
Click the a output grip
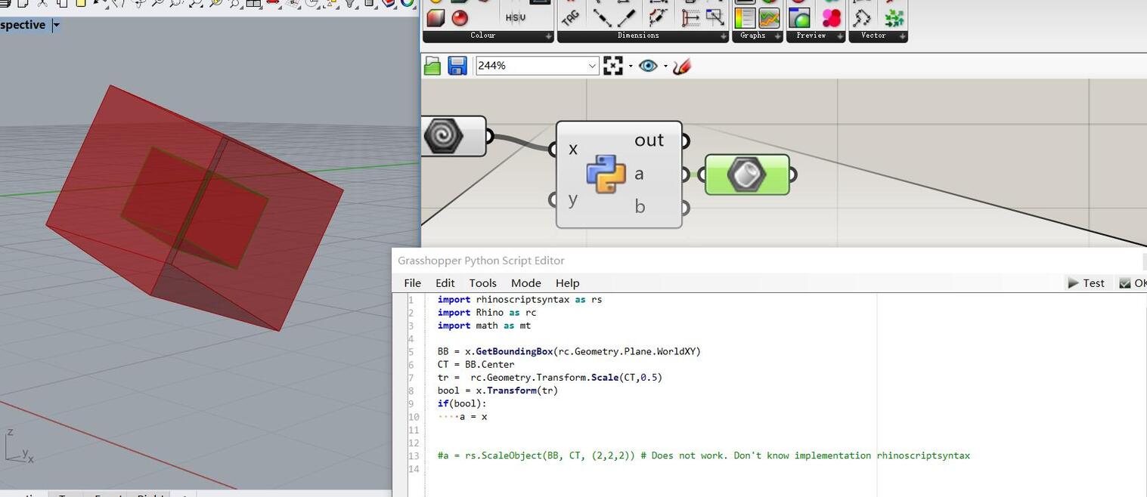coord(685,174)
